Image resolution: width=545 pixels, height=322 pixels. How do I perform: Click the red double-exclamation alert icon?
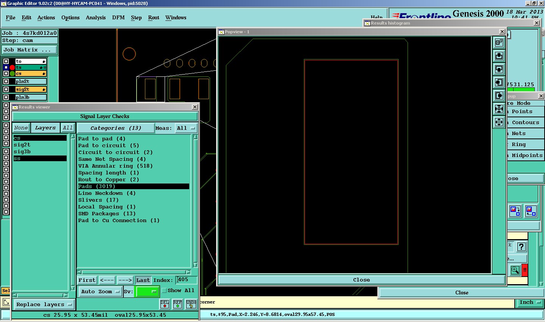tap(525, 270)
